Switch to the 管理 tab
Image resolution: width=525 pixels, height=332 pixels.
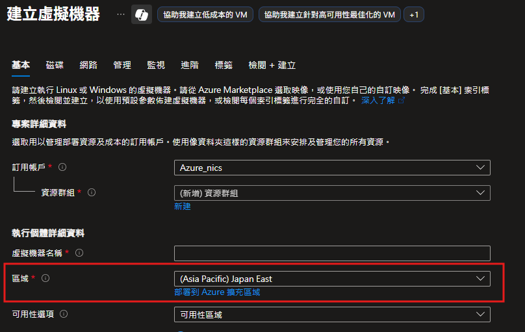122,65
